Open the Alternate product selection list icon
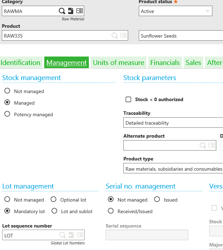Image resolution: width=223 pixels, height=250 pixels. (x=212, y=145)
